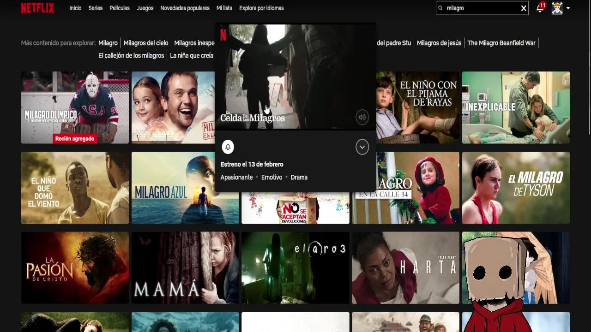Viewport: 591px width, 332px height.
Task: Select the Milagros de jesús suggestion
Action: (x=439, y=43)
